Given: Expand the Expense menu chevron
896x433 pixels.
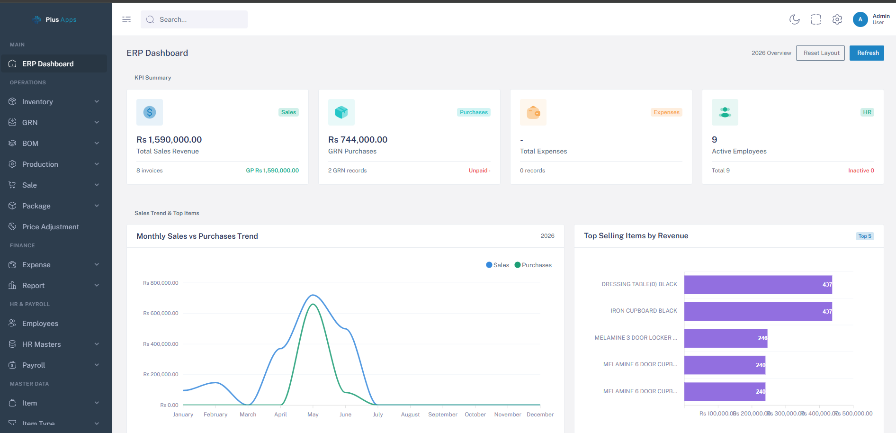Looking at the screenshot, I should tap(97, 264).
